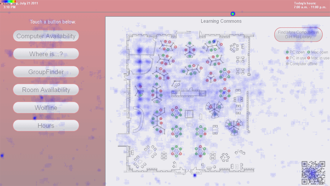Select the Where is...? button

tap(46, 54)
